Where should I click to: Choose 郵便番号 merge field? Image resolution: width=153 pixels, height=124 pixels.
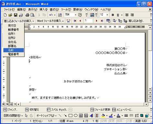click(x=14, y=30)
